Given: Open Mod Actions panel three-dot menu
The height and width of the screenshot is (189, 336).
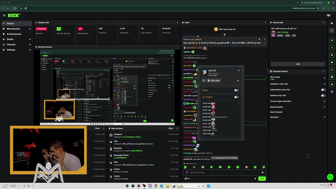Looking at the screenshot, I should (x=177, y=128).
